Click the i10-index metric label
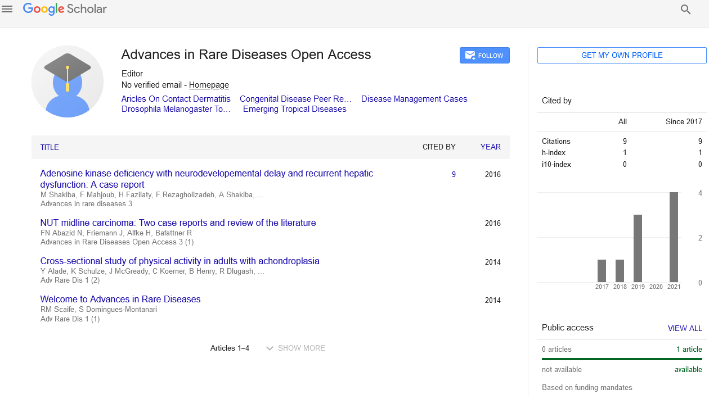 pyautogui.click(x=556, y=165)
